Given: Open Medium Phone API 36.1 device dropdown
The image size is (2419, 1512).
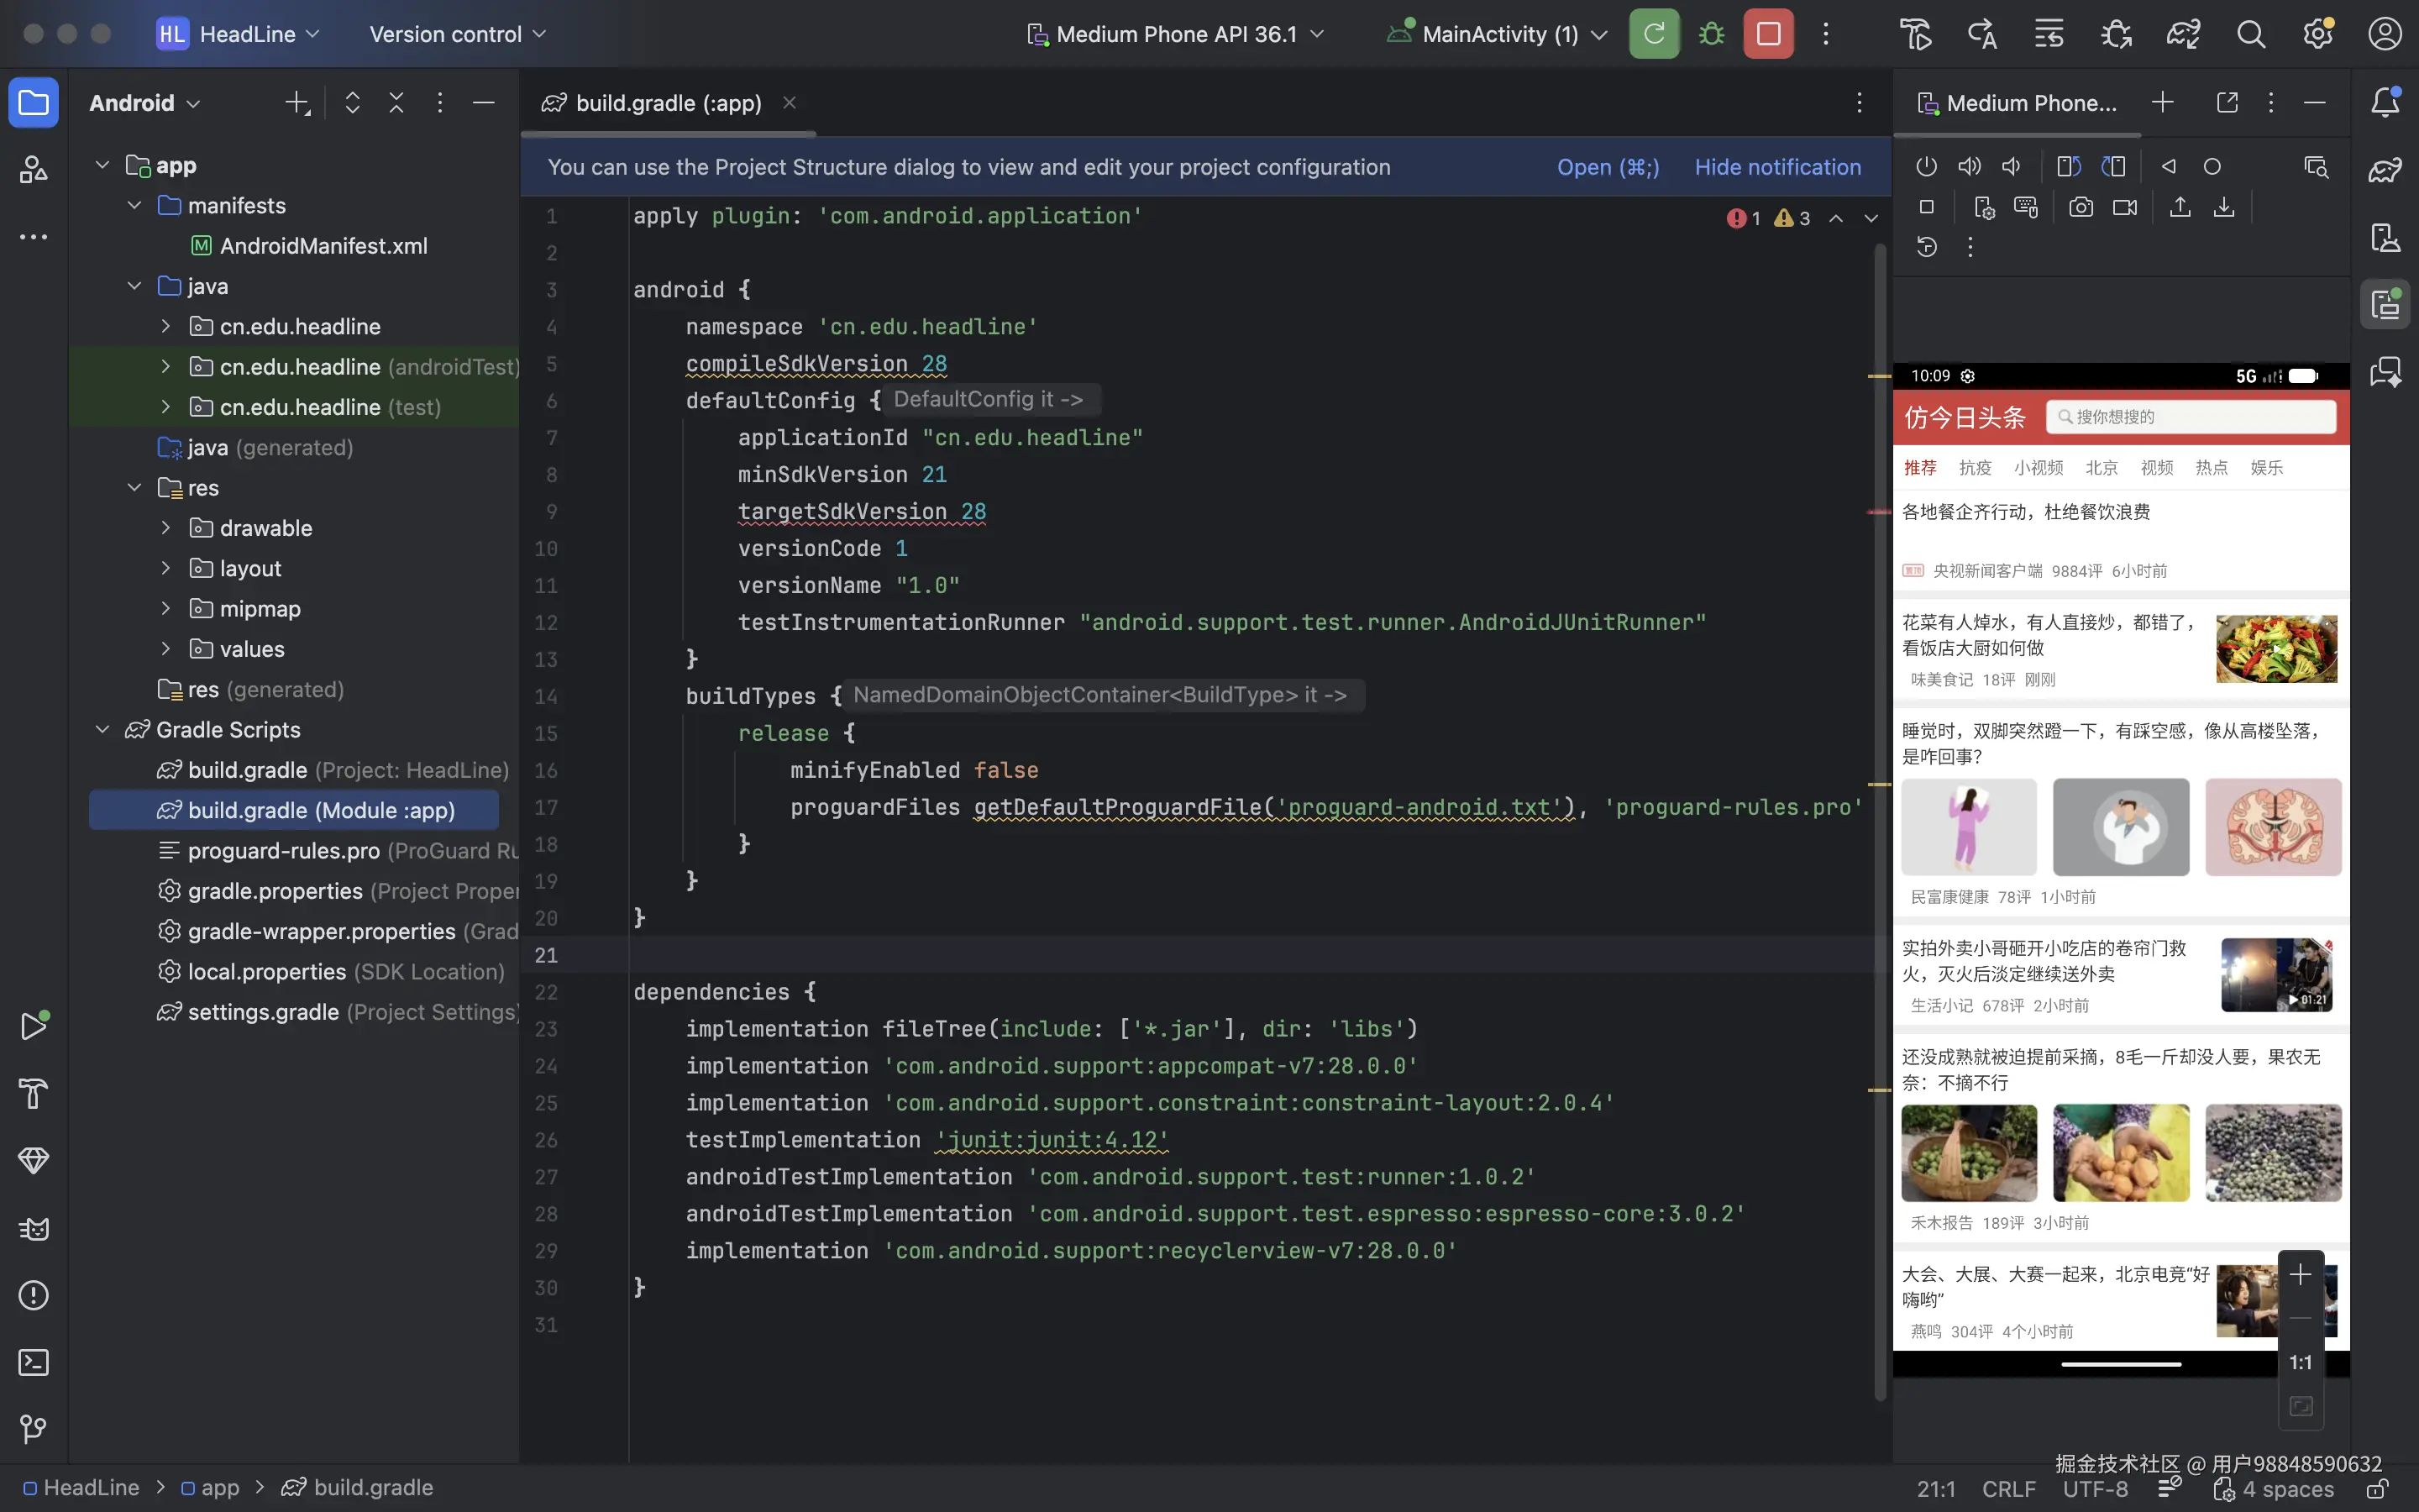Looking at the screenshot, I should tap(1176, 34).
